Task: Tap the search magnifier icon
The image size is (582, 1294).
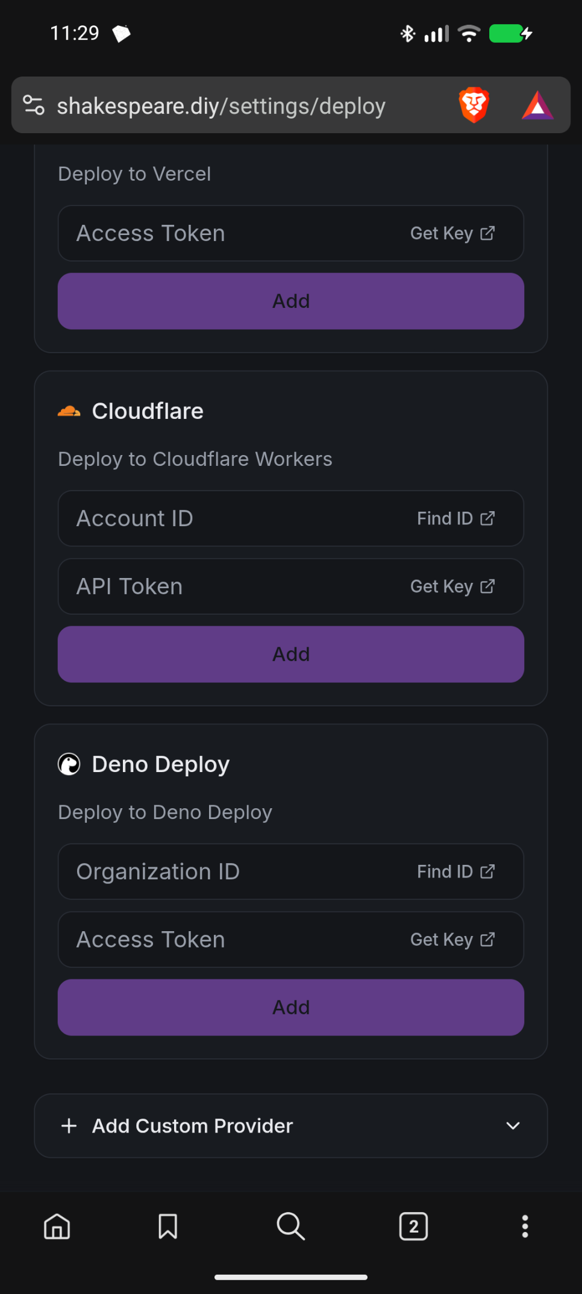Action: (x=290, y=1226)
